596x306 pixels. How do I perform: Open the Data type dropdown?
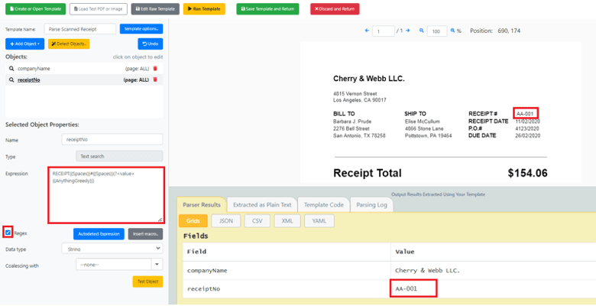pyautogui.click(x=118, y=248)
